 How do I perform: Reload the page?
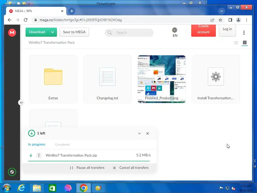(x=26, y=20)
